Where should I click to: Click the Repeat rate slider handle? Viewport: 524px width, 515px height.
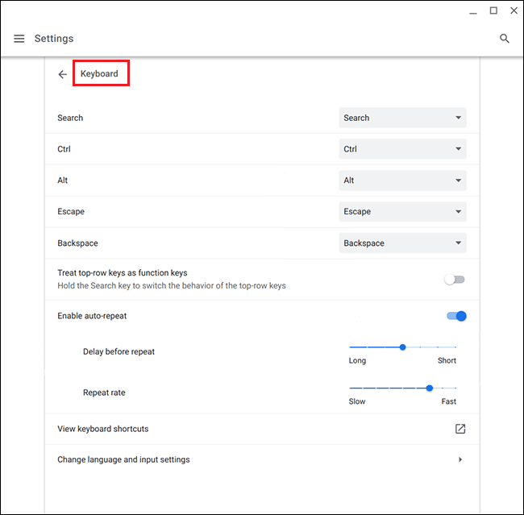click(x=430, y=388)
